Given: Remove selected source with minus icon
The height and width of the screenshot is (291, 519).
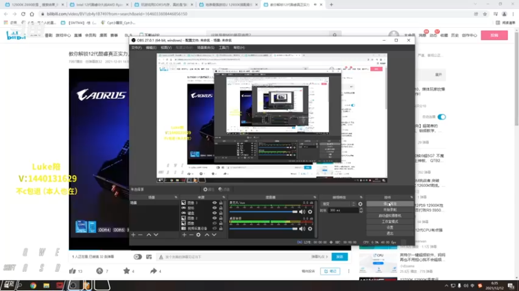Looking at the screenshot, I should click(191, 235).
